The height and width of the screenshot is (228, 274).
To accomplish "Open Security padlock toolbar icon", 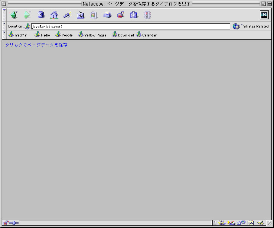I will point(121,15).
